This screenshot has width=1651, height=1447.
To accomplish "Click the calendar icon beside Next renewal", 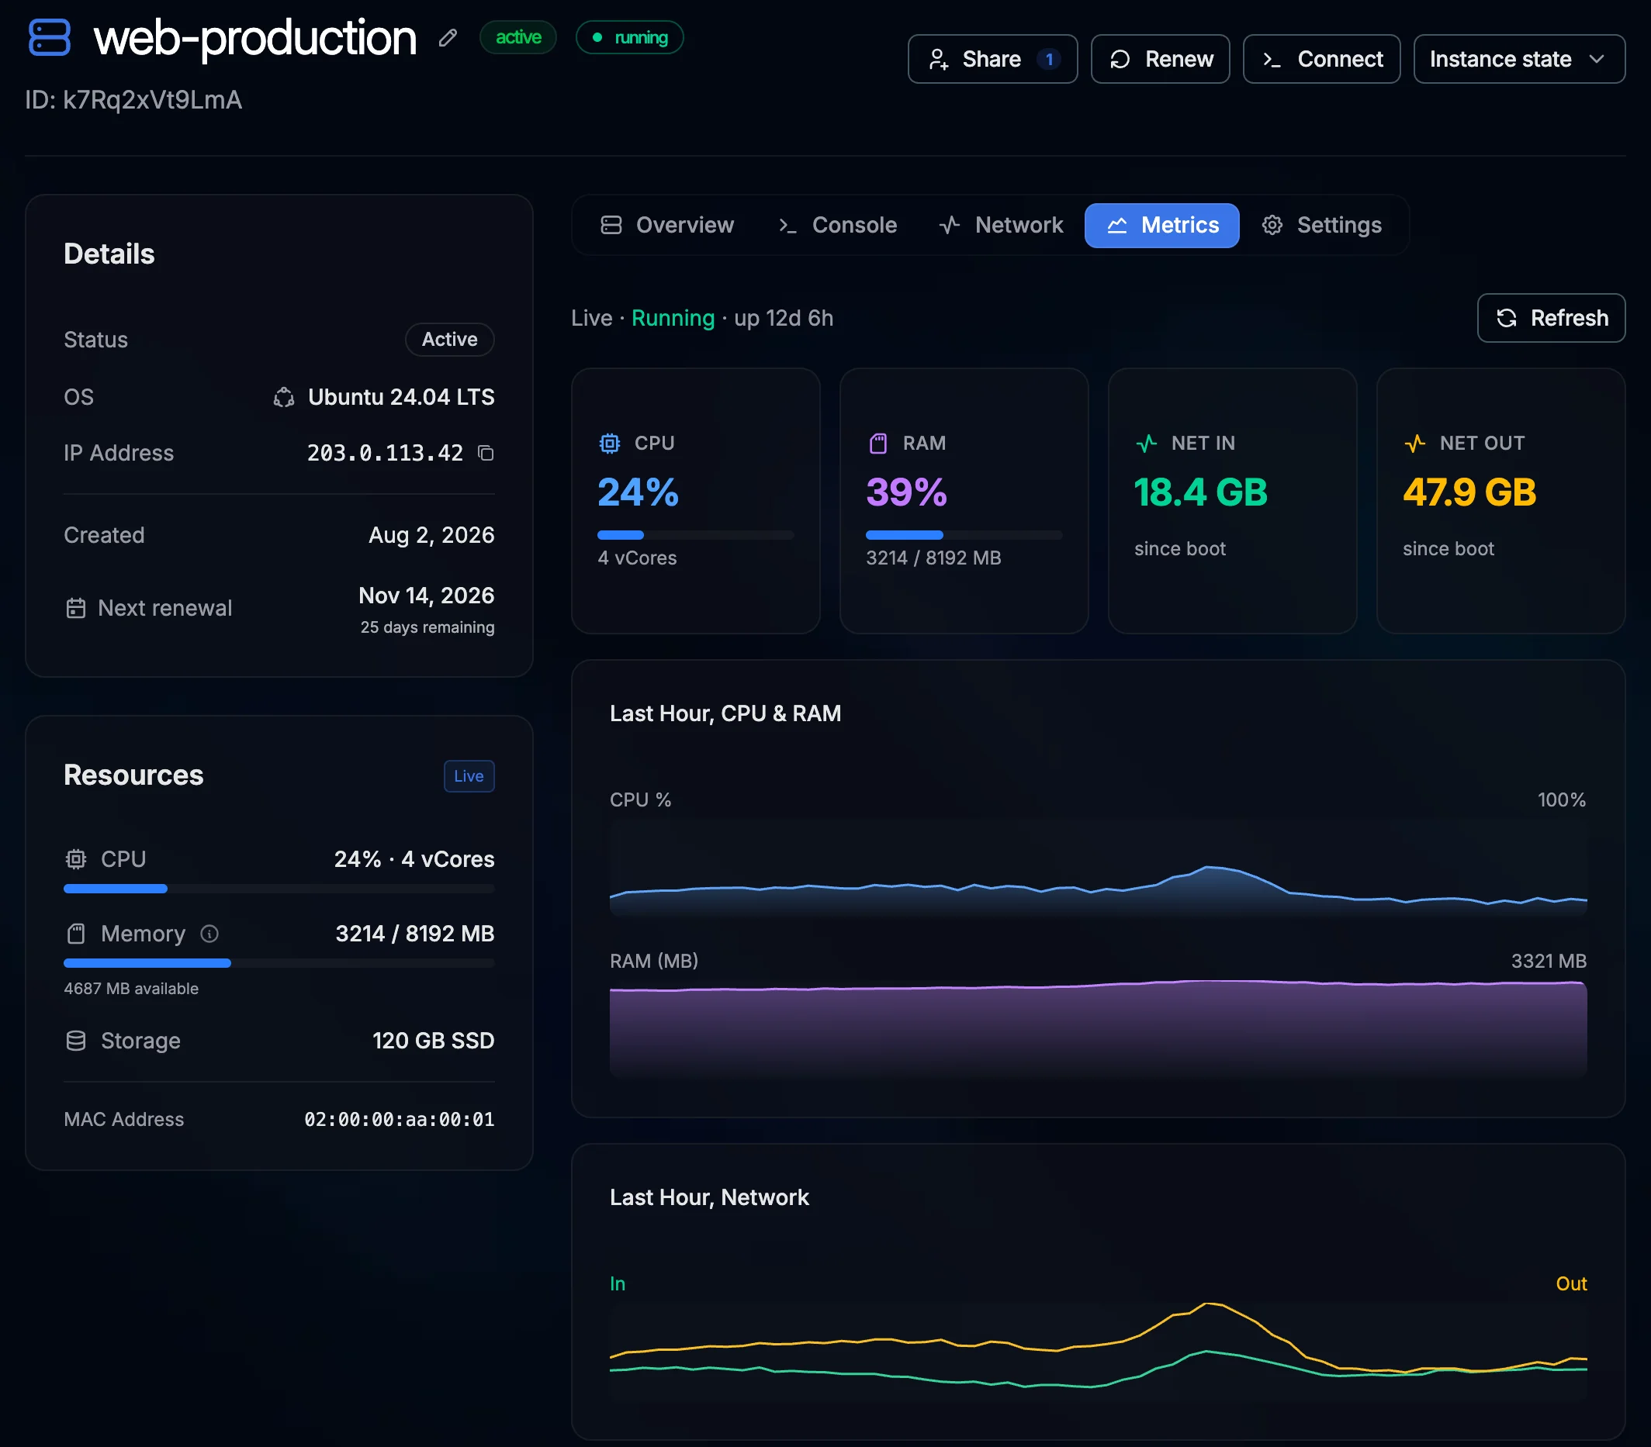I will (76, 608).
